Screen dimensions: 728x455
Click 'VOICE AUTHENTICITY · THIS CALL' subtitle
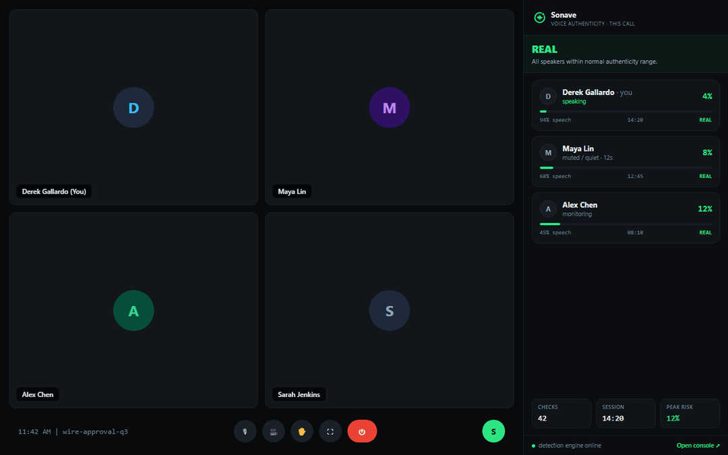coord(593,24)
